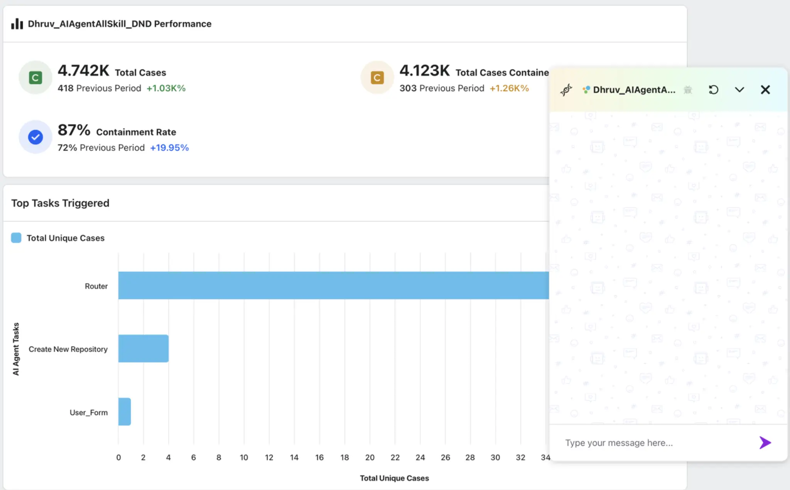Click the '+1.26K%' change indicator
The image size is (790, 490).
(x=509, y=88)
